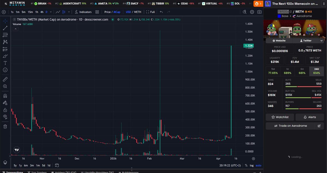327x173 pixels.
Task: Select the brush drawing tool
Action: 5,56
